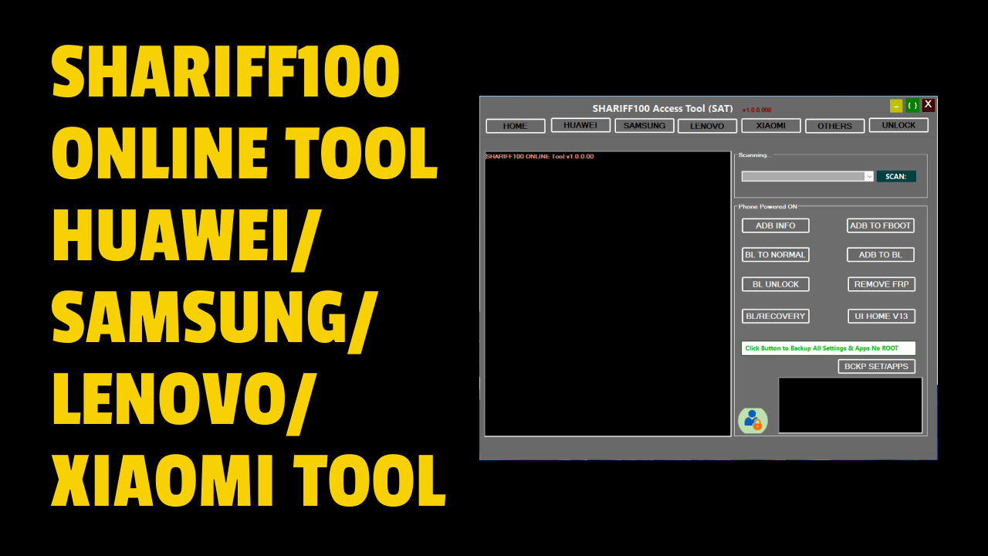
Task: Click inside the black log output area
Action: [607, 293]
